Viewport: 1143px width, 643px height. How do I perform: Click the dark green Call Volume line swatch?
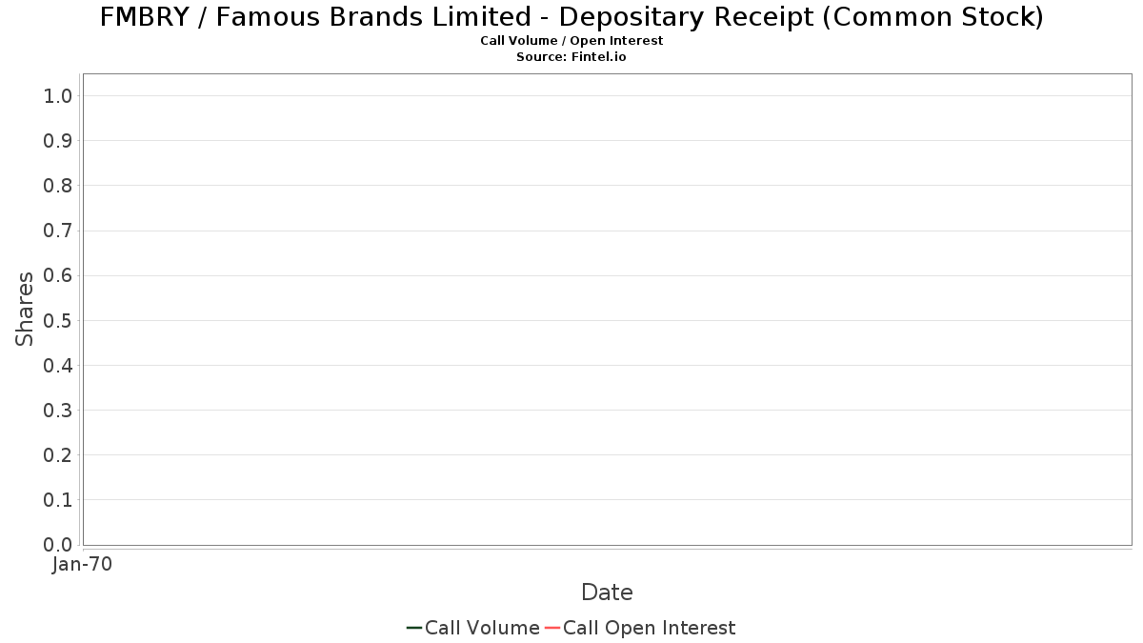[414, 628]
